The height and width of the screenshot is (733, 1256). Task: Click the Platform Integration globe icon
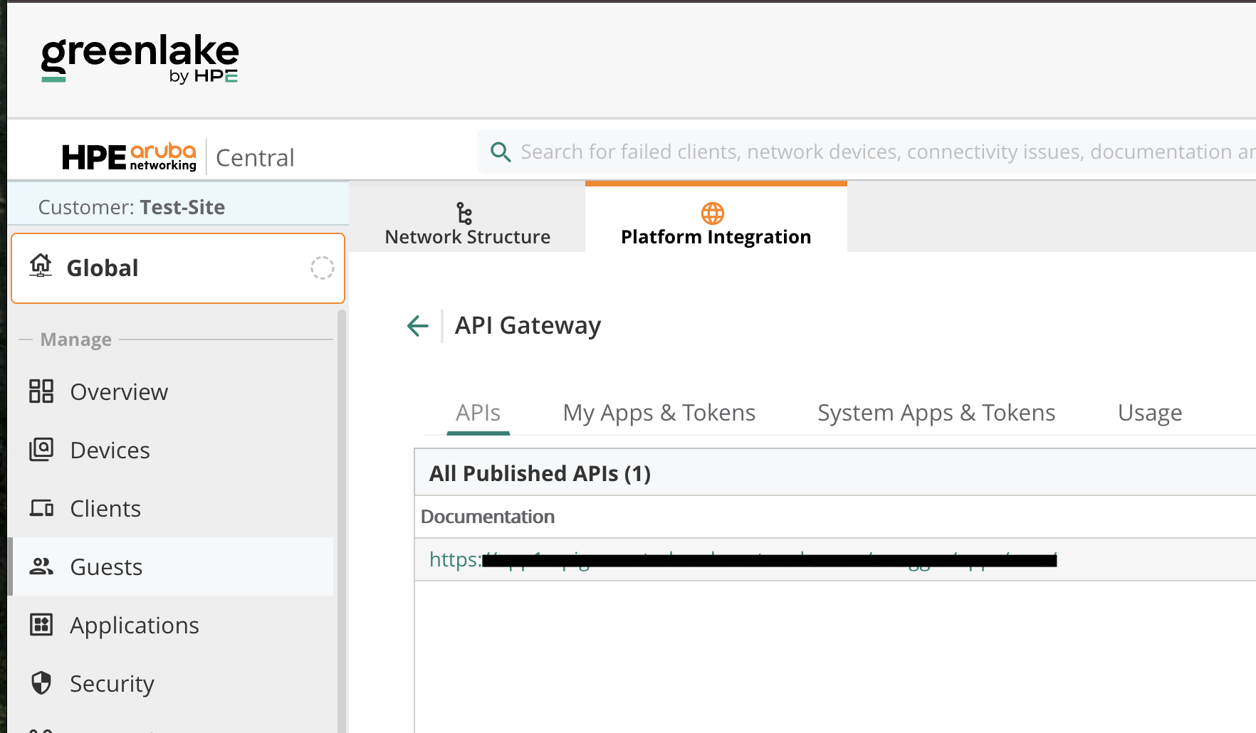[713, 213]
